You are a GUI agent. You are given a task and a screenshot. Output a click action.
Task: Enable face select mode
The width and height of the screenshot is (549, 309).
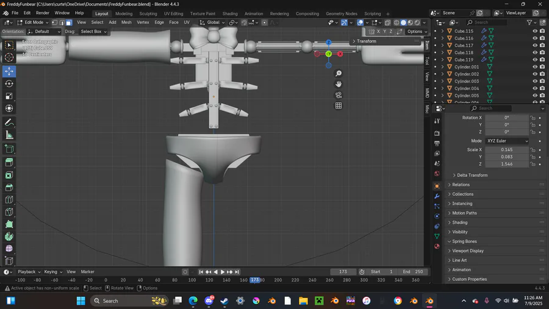(68, 23)
